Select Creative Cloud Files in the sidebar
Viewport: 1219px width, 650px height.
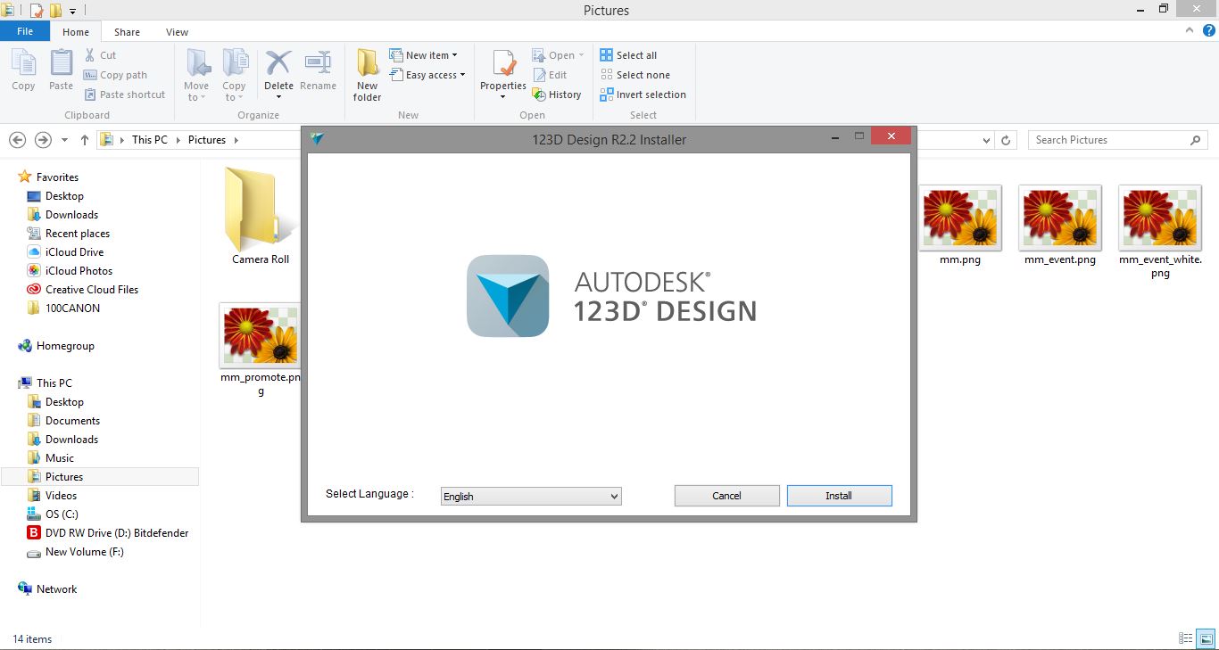point(92,290)
